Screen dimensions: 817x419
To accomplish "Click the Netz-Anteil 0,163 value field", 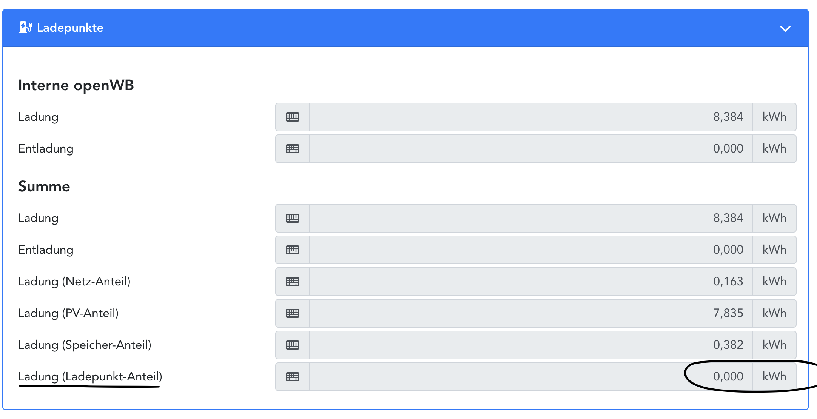I will (x=531, y=282).
